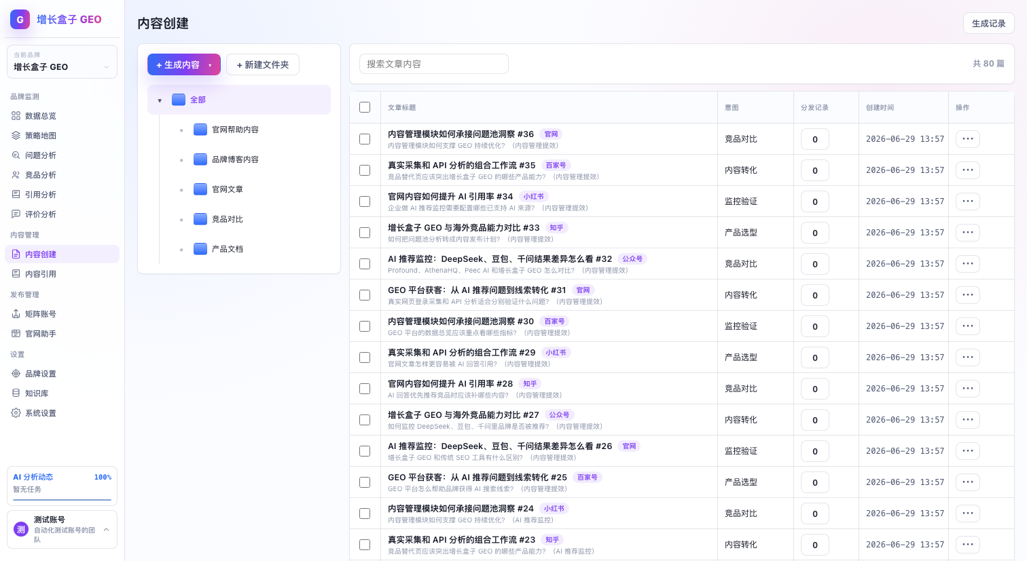Open 策略地图 via its layers icon

pyautogui.click(x=16, y=136)
